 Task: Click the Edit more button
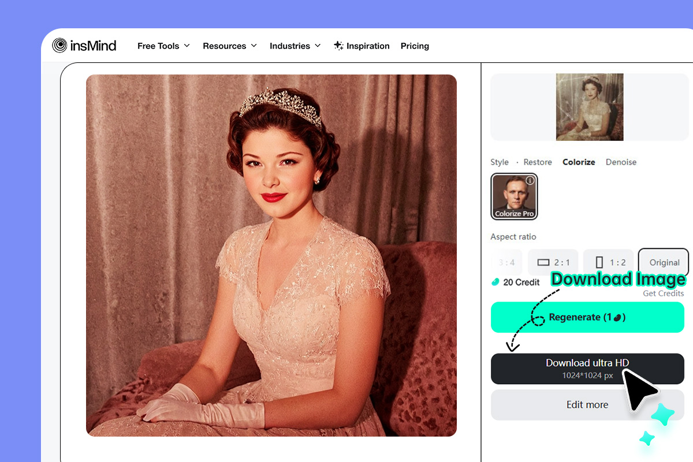587,405
